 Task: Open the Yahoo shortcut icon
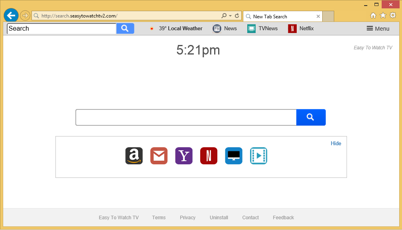tap(184, 156)
